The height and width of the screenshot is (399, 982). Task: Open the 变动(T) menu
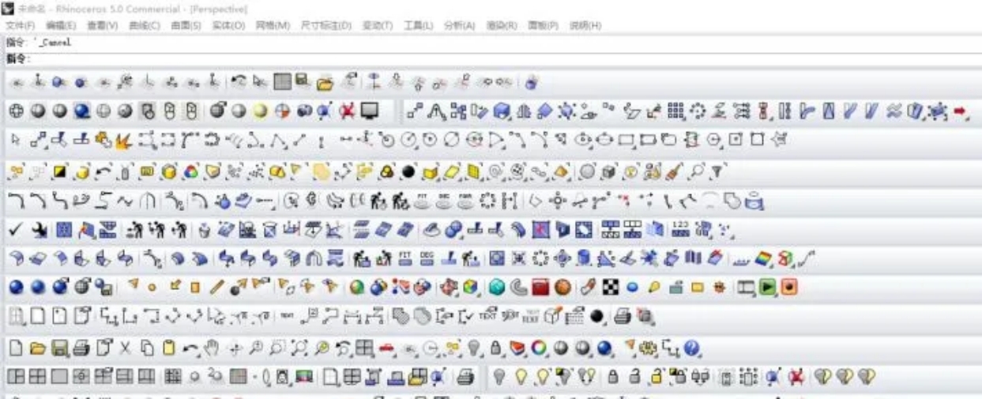point(377,25)
